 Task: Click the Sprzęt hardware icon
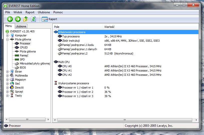12,92
